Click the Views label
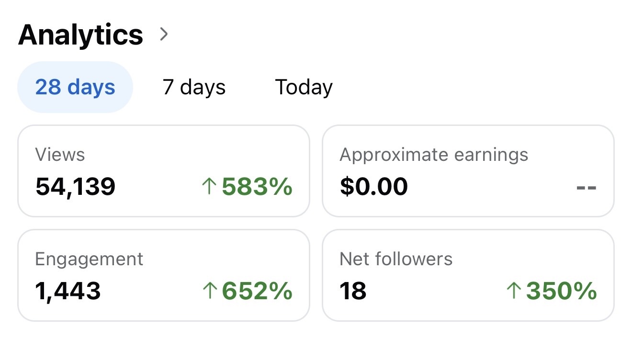The height and width of the screenshot is (361, 632). 60,155
